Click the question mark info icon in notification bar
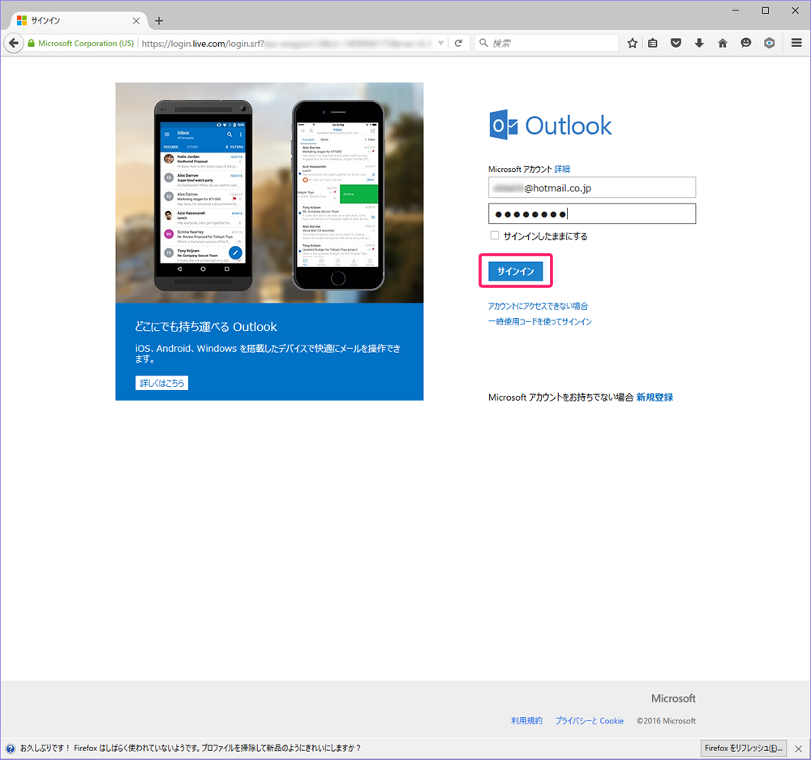Image resolution: width=811 pixels, height=760 pixels. point(11,748)
